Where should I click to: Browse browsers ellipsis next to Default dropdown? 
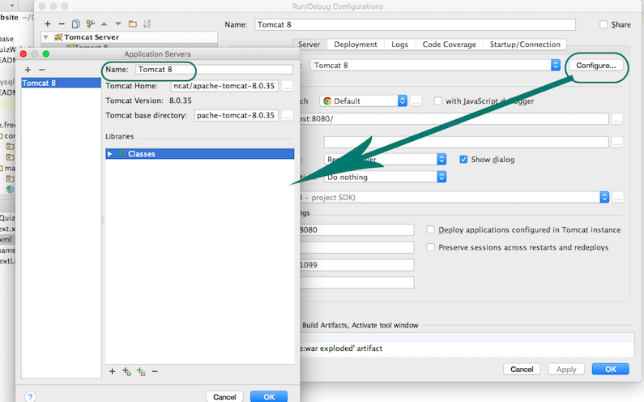point(416,101)
